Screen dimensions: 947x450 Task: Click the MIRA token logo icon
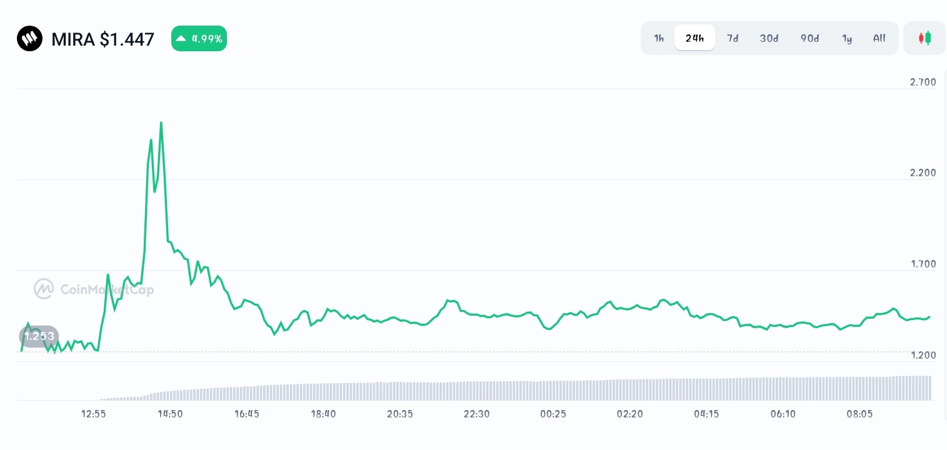[x=29, y=39]
